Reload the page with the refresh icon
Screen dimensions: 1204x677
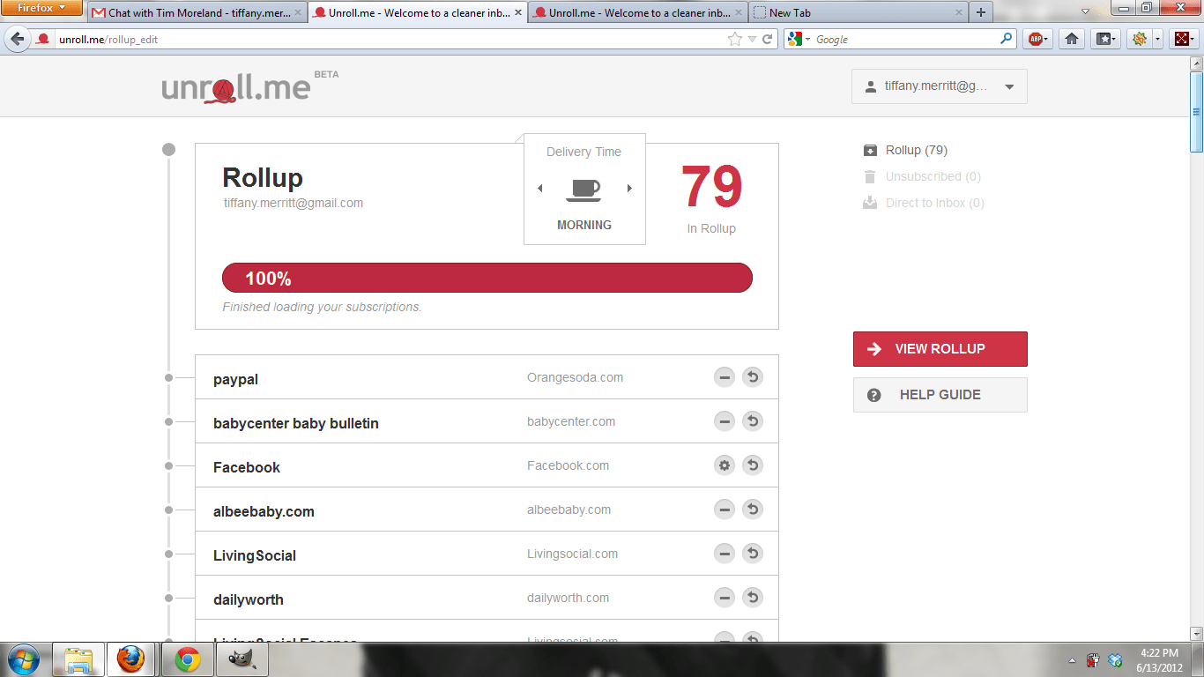point(768,39)
